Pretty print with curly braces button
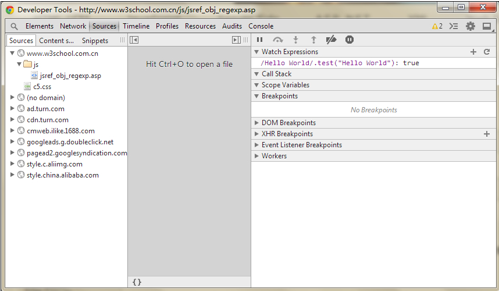The height and width of the screenshot is (291, 499). click(x=137, y=282)
